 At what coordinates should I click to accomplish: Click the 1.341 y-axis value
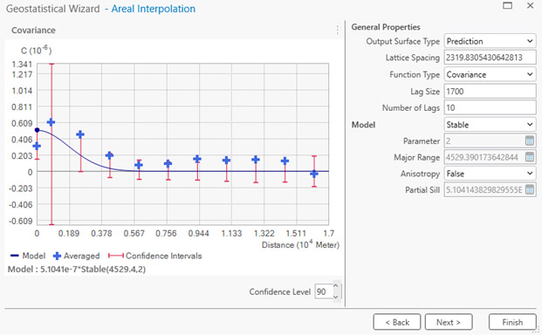click(x=22, y=65)
